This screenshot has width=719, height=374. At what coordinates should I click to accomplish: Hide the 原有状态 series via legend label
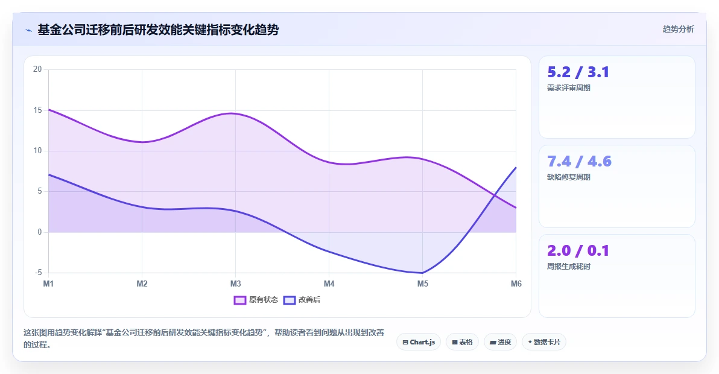[263, 300]
